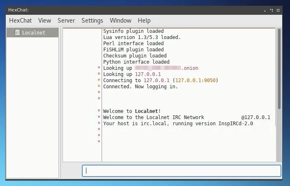Maximize the HexChat window
The width and height of the screenshot is (290, 186).
[271, 10]
